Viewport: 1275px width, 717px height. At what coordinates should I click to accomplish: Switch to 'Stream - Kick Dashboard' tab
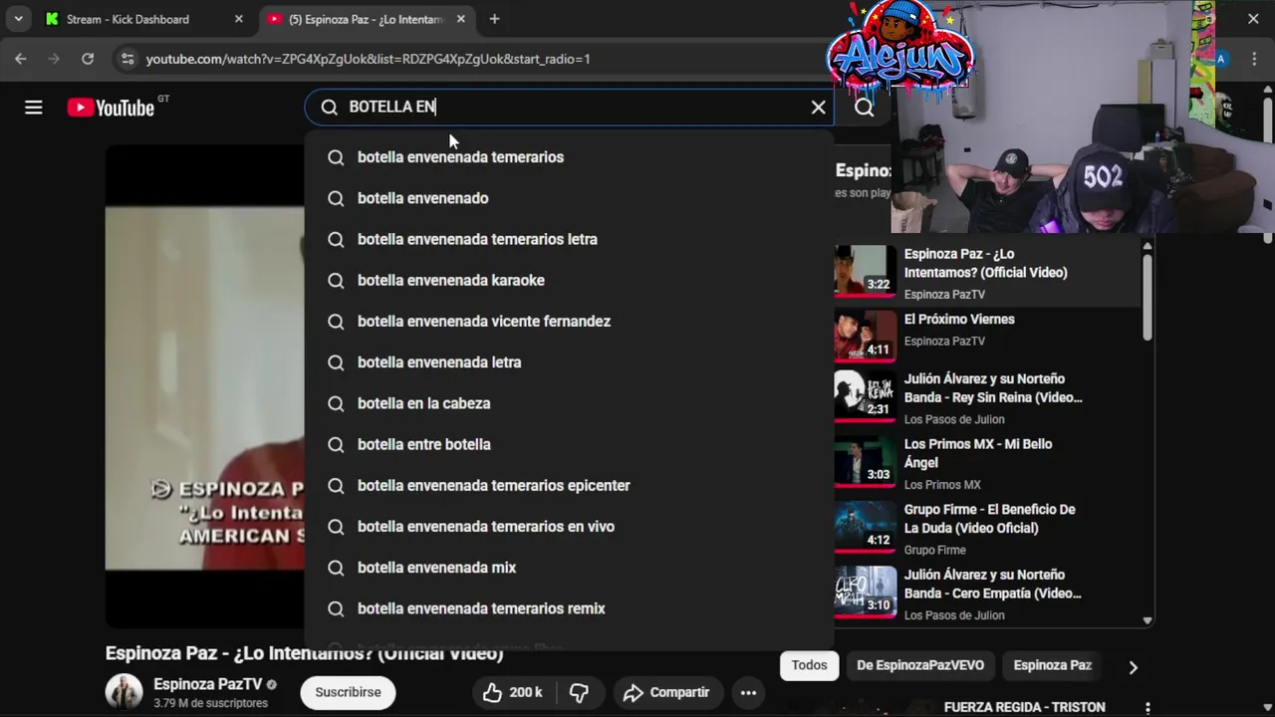[144, 19]
